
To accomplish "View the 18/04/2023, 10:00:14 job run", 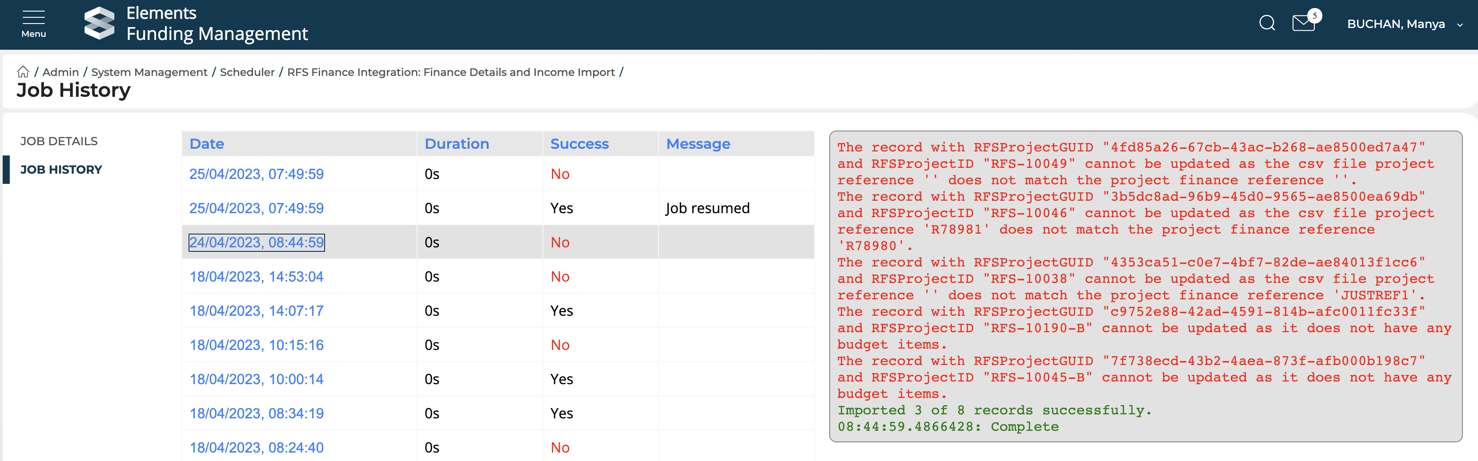I will tap(257, 380).
